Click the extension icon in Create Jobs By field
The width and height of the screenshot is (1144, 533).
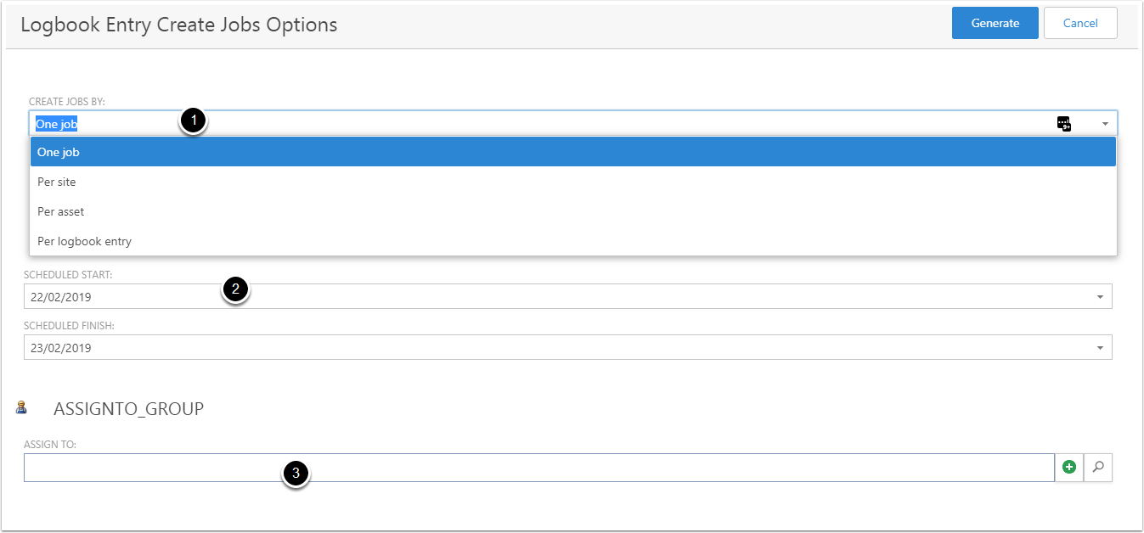[1063, 124]
